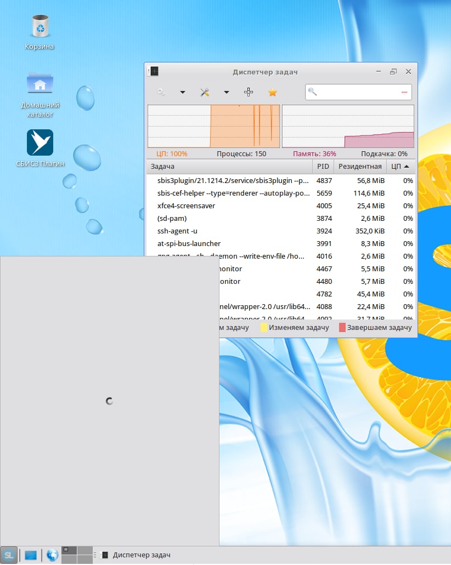
Task: Click the 114,6 MiB memory value
Action: click(x=369, y=193)
